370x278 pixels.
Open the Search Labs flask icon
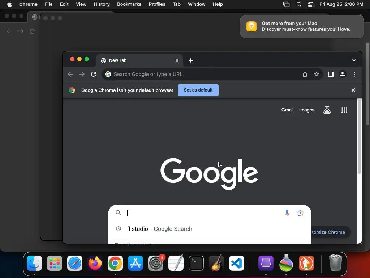point(327,110)
